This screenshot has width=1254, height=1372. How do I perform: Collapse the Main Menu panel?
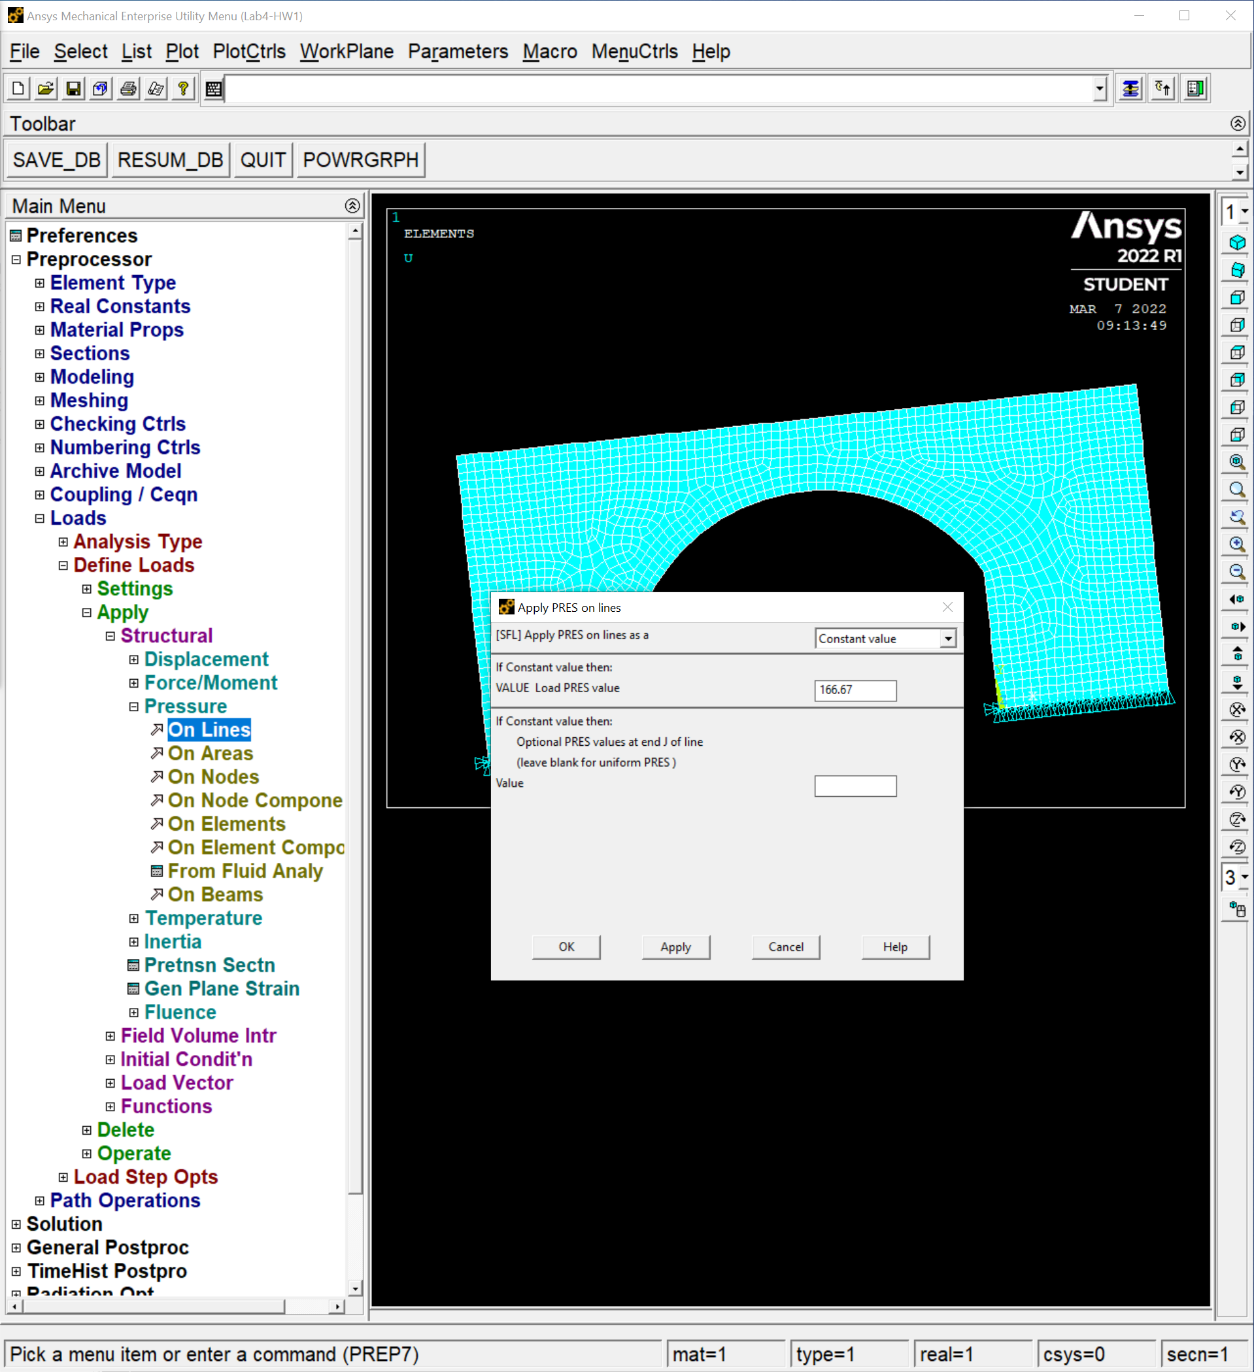click(352, 205)
